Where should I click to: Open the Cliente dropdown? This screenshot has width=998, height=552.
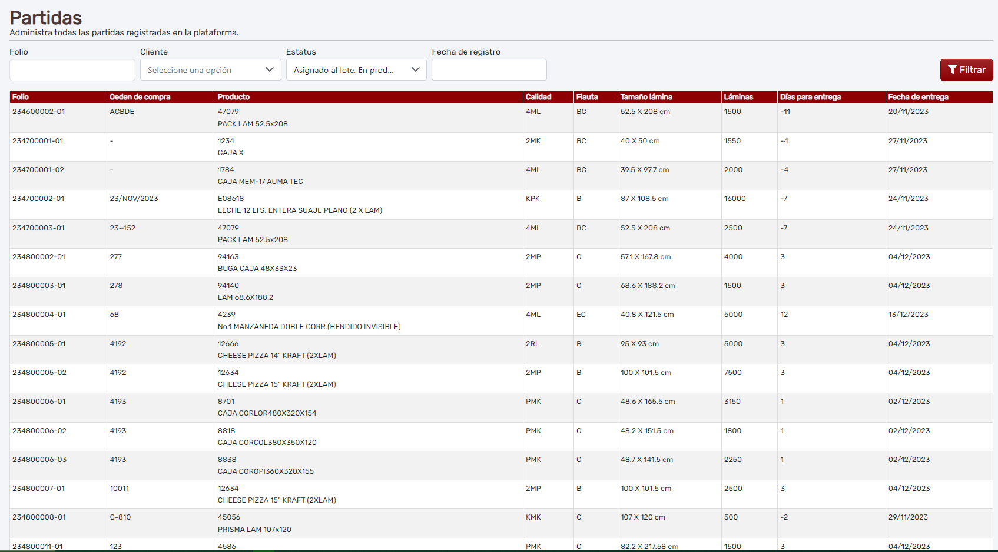tap(210, 70)
